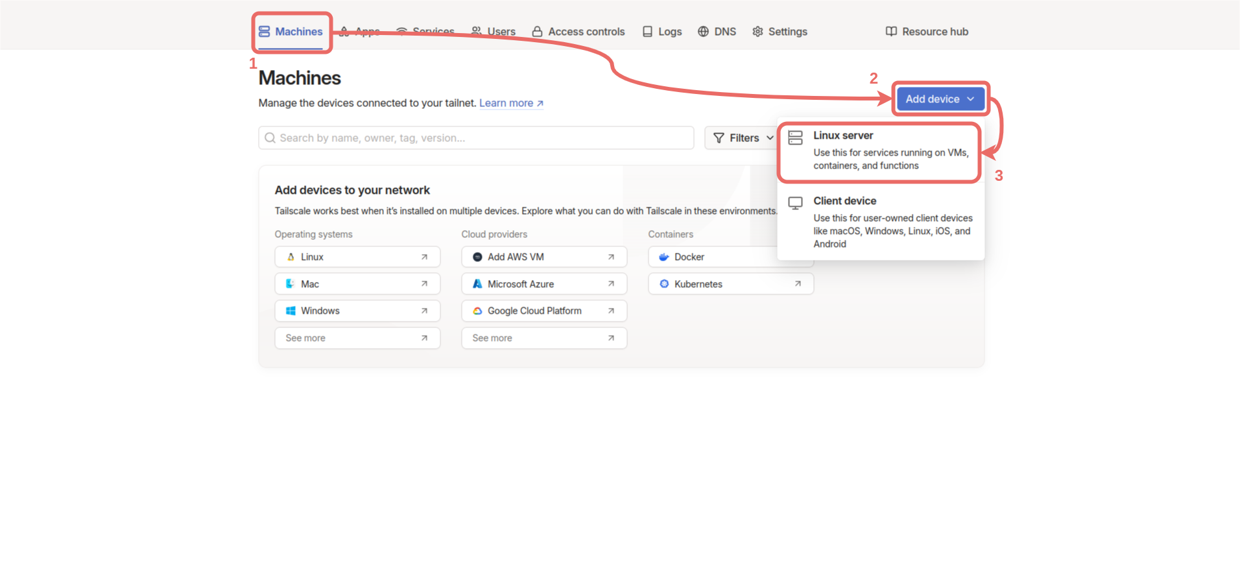This screenshot has height=575, width=1240.
Task: Click the search magnifier icon
Action: pos(270,138)
